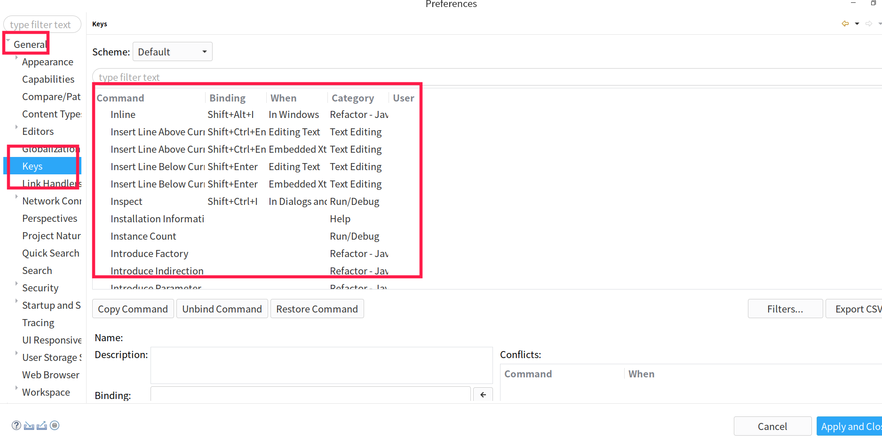
Task: Click the Unbind Command button
Action: click(222, 309)
